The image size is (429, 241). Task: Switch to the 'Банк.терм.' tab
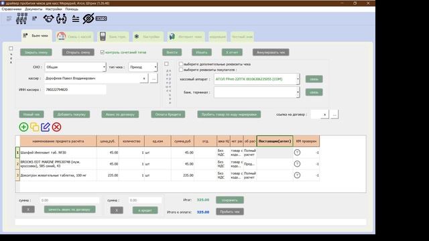coord(113,37)
